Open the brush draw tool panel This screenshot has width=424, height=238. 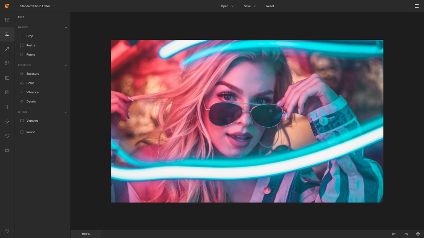tap(7, 122)
